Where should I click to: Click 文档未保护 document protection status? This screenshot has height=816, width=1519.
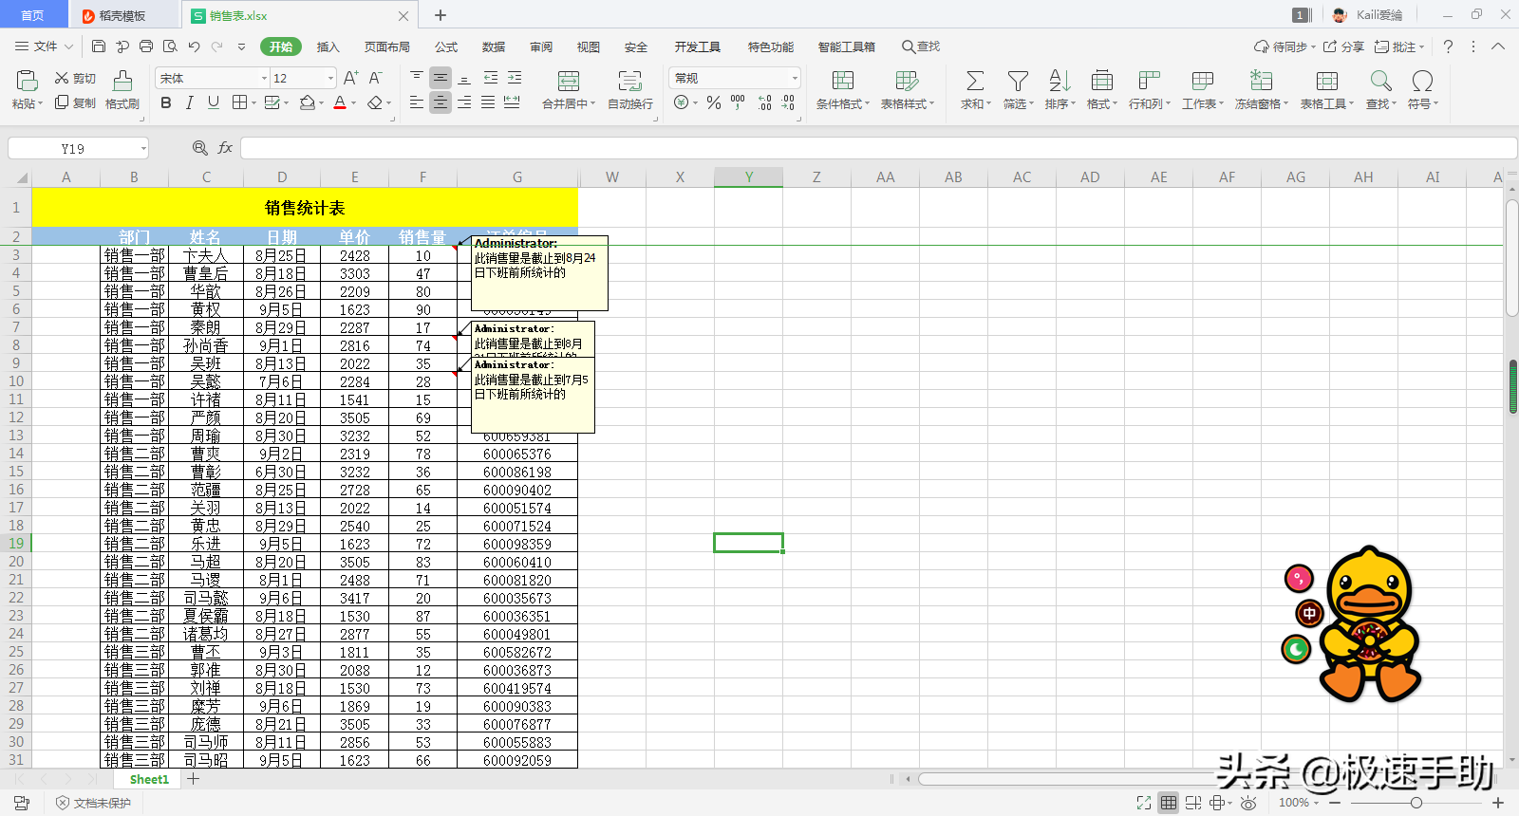pos(94,803)
